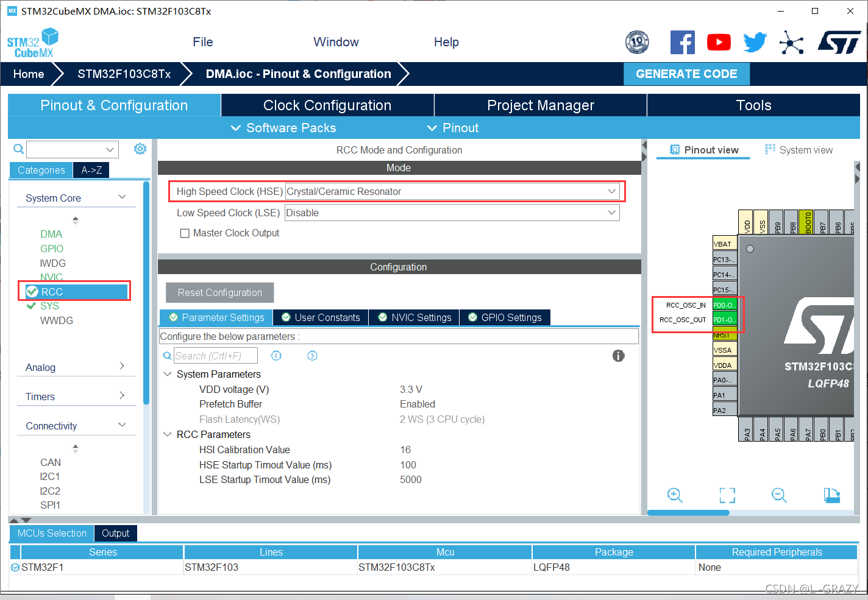Click the BOOT0 pin on the chip

click(808, 222)
